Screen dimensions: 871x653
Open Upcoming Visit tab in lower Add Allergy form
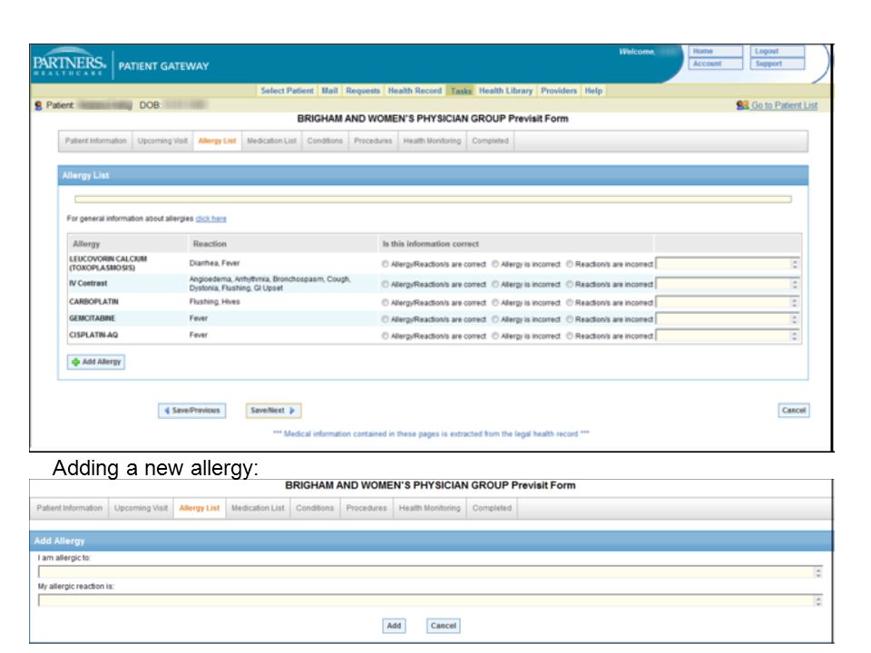(142, 508)
